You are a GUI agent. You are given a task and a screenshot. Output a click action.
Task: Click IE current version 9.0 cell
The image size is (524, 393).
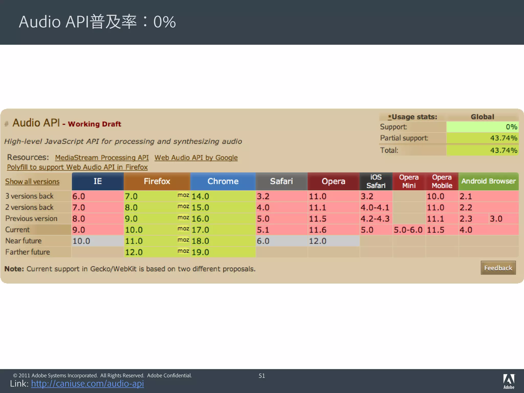98,230
